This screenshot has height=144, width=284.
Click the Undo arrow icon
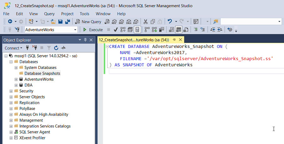170,21
